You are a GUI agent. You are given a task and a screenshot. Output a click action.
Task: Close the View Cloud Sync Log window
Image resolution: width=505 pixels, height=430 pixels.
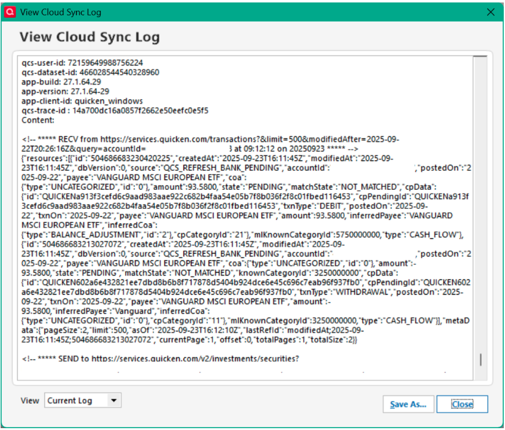(x=490, y=12)
